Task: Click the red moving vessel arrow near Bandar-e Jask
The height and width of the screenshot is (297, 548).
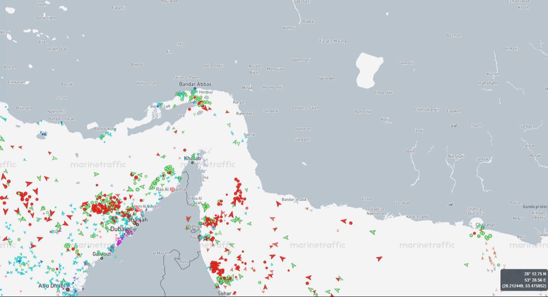Action: (x=279, y=204)
